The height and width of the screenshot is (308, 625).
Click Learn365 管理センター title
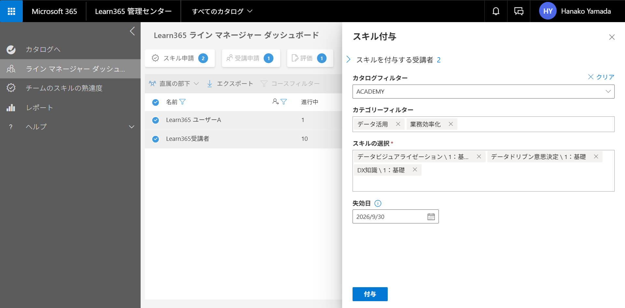tap(133, 11)
